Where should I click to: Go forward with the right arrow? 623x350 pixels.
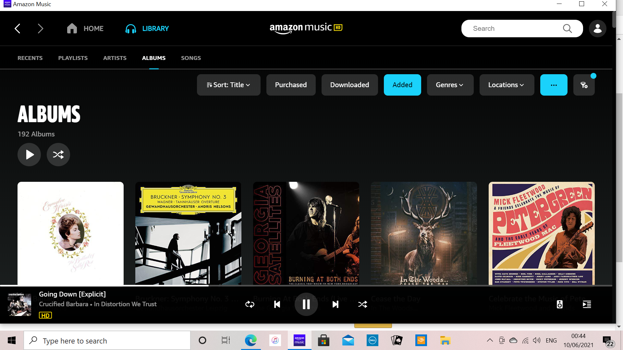tap(40, 29)
